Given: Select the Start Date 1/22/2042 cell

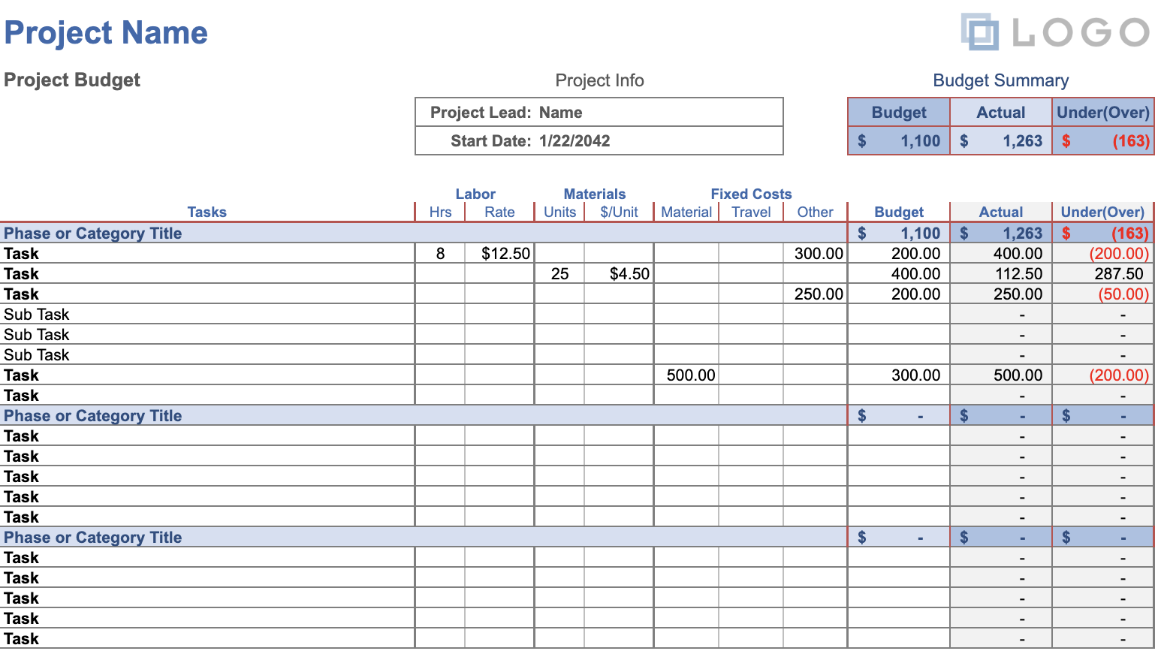Looking at the screenshot, I should [574, 141].
